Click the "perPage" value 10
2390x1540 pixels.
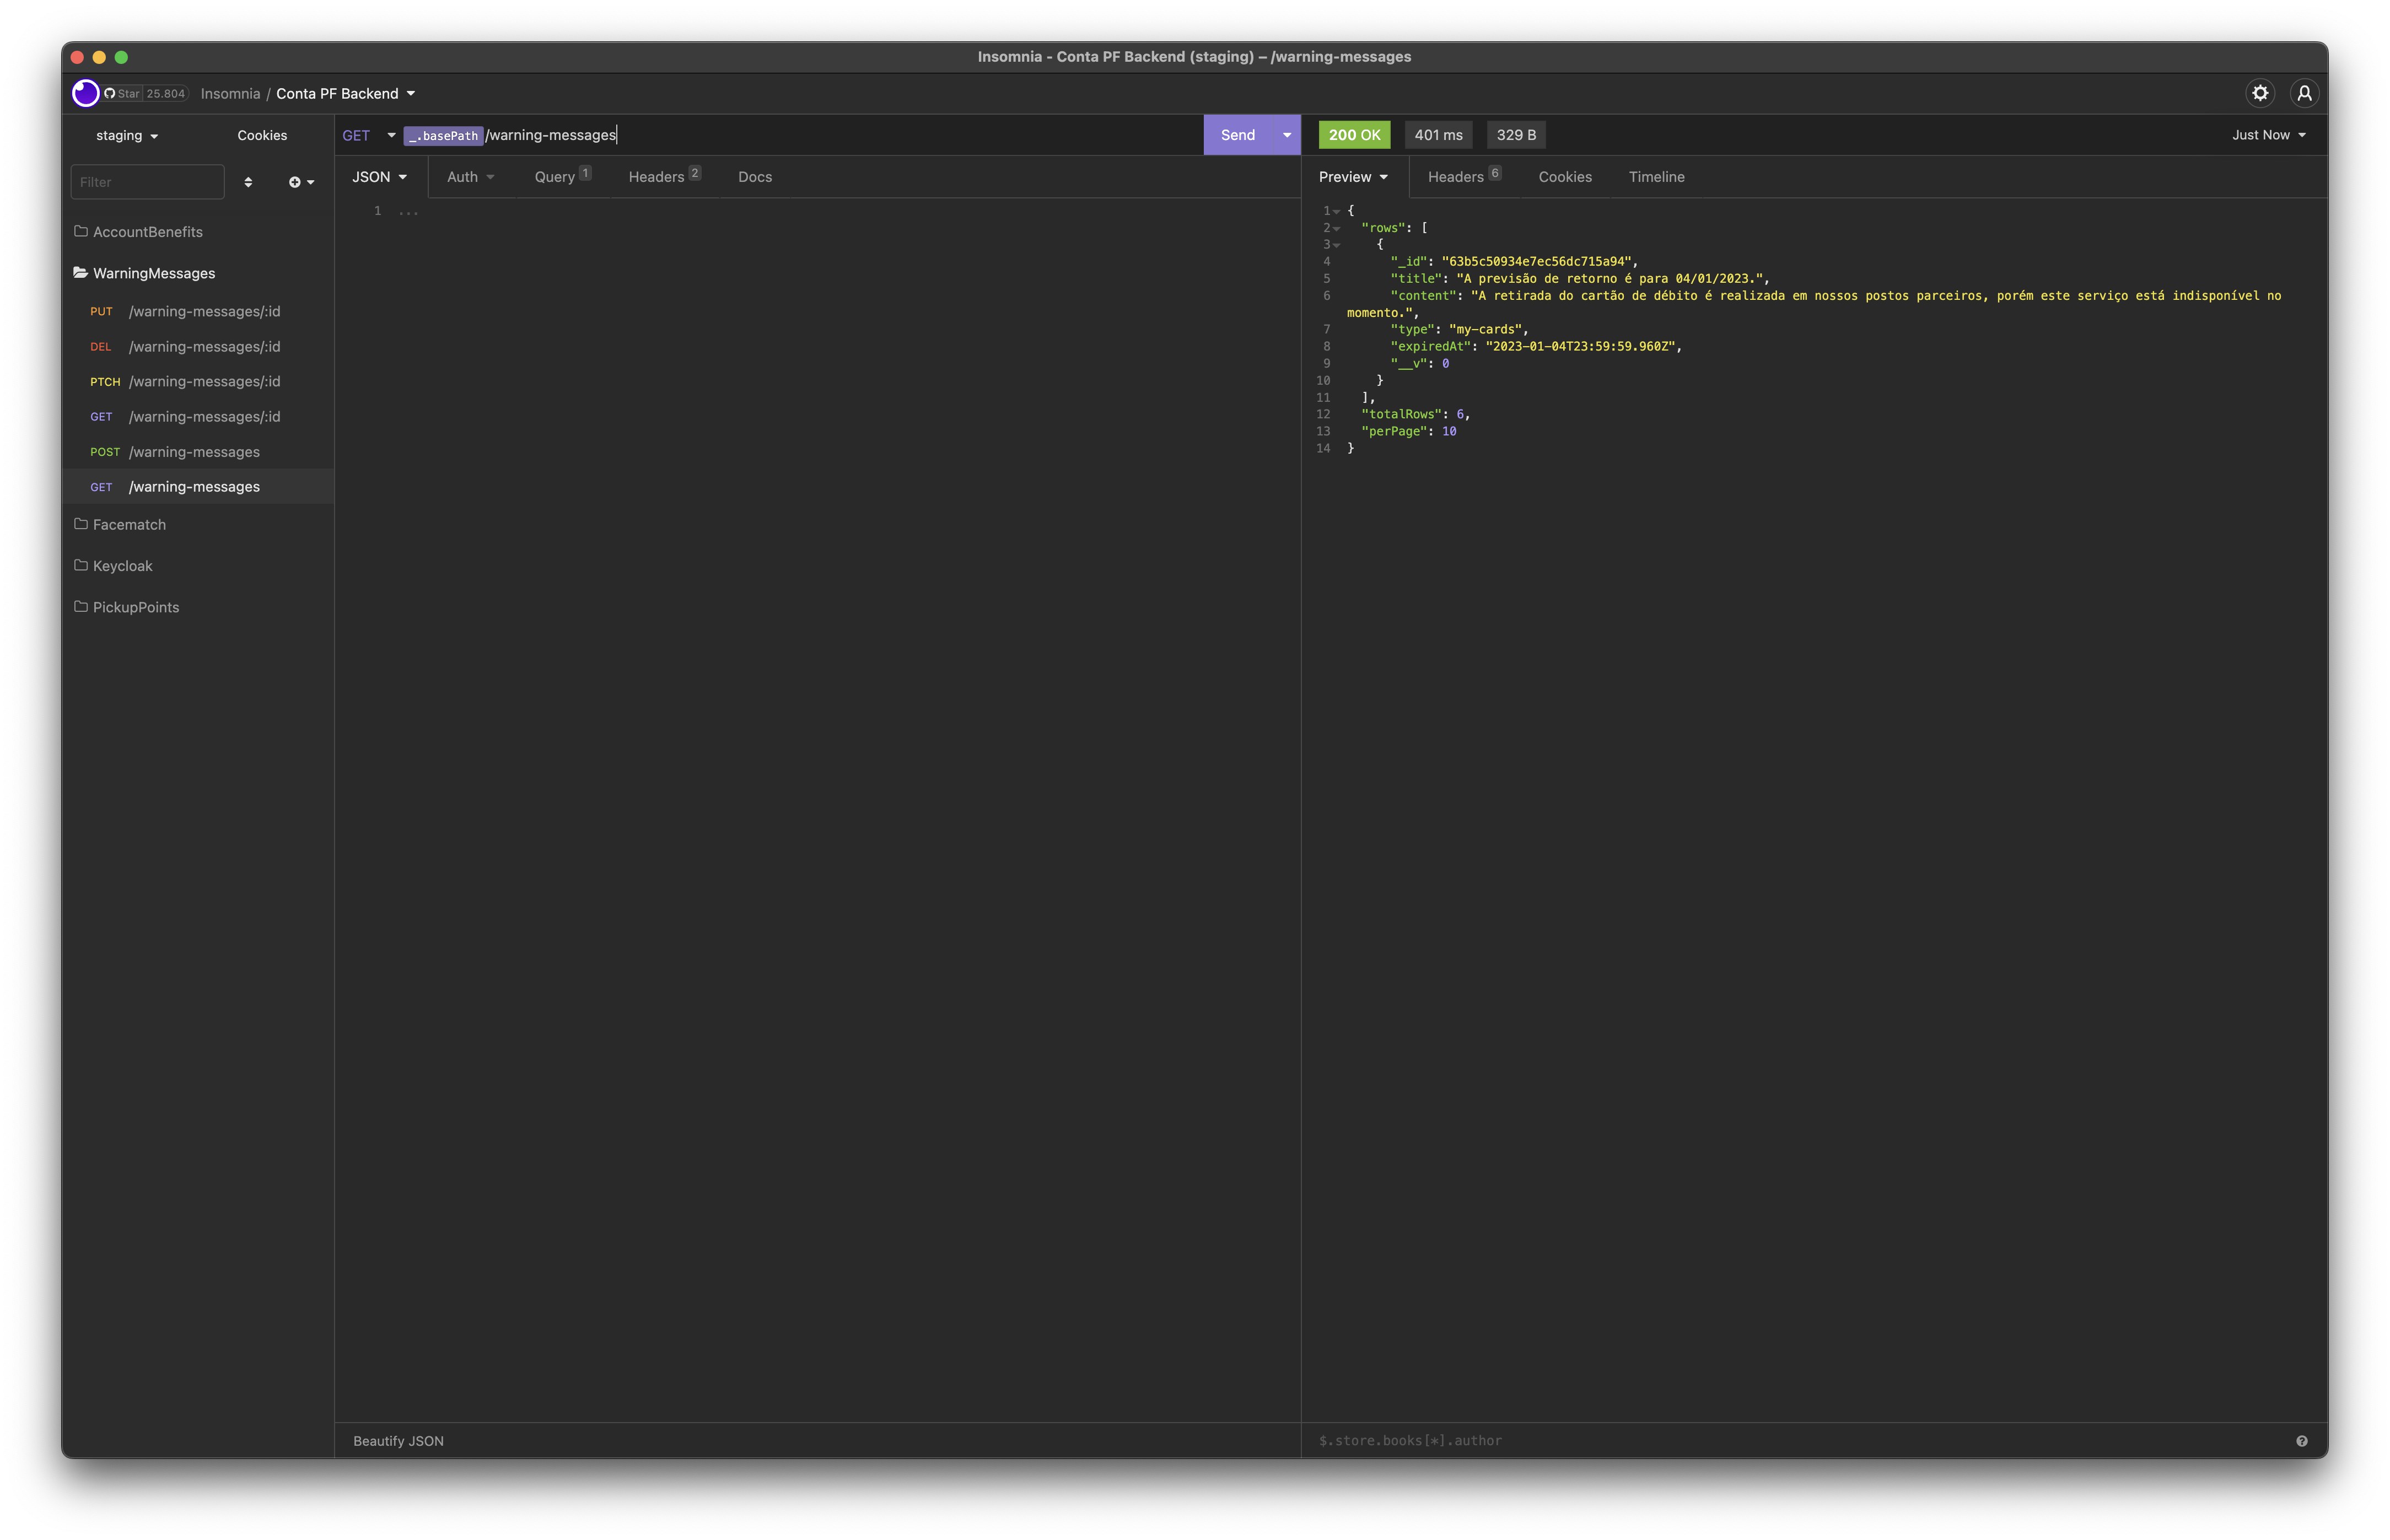(1448, 431)
